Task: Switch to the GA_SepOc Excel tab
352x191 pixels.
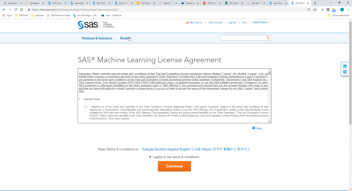Action: click(233, 3)
